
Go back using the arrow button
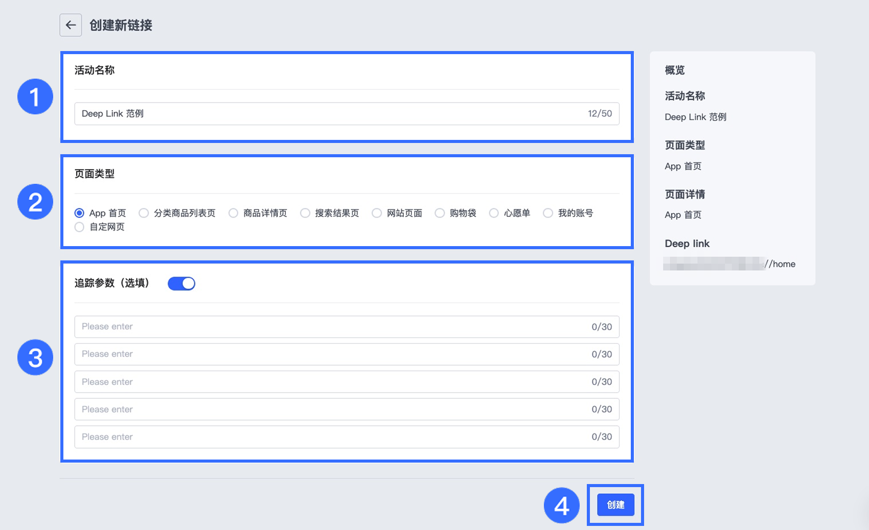coord(71,25)
